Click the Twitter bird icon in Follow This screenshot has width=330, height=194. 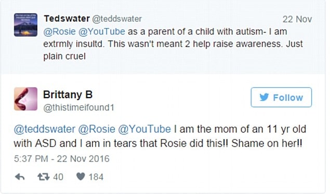tap(264, 97)
